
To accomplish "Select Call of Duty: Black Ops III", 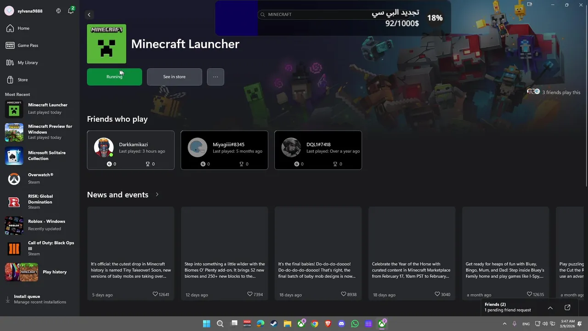I will [x=40, y=248].
